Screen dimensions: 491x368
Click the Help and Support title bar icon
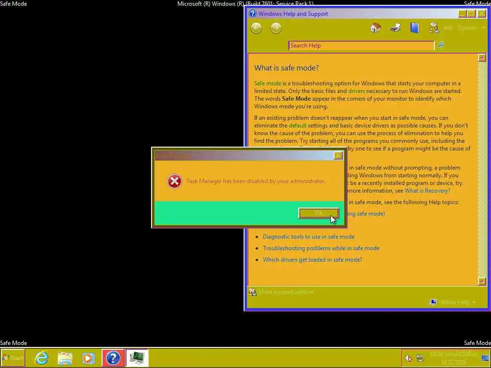click(x=252, y=14)
